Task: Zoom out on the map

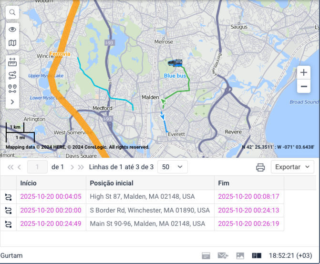Action: pos(303,86)
